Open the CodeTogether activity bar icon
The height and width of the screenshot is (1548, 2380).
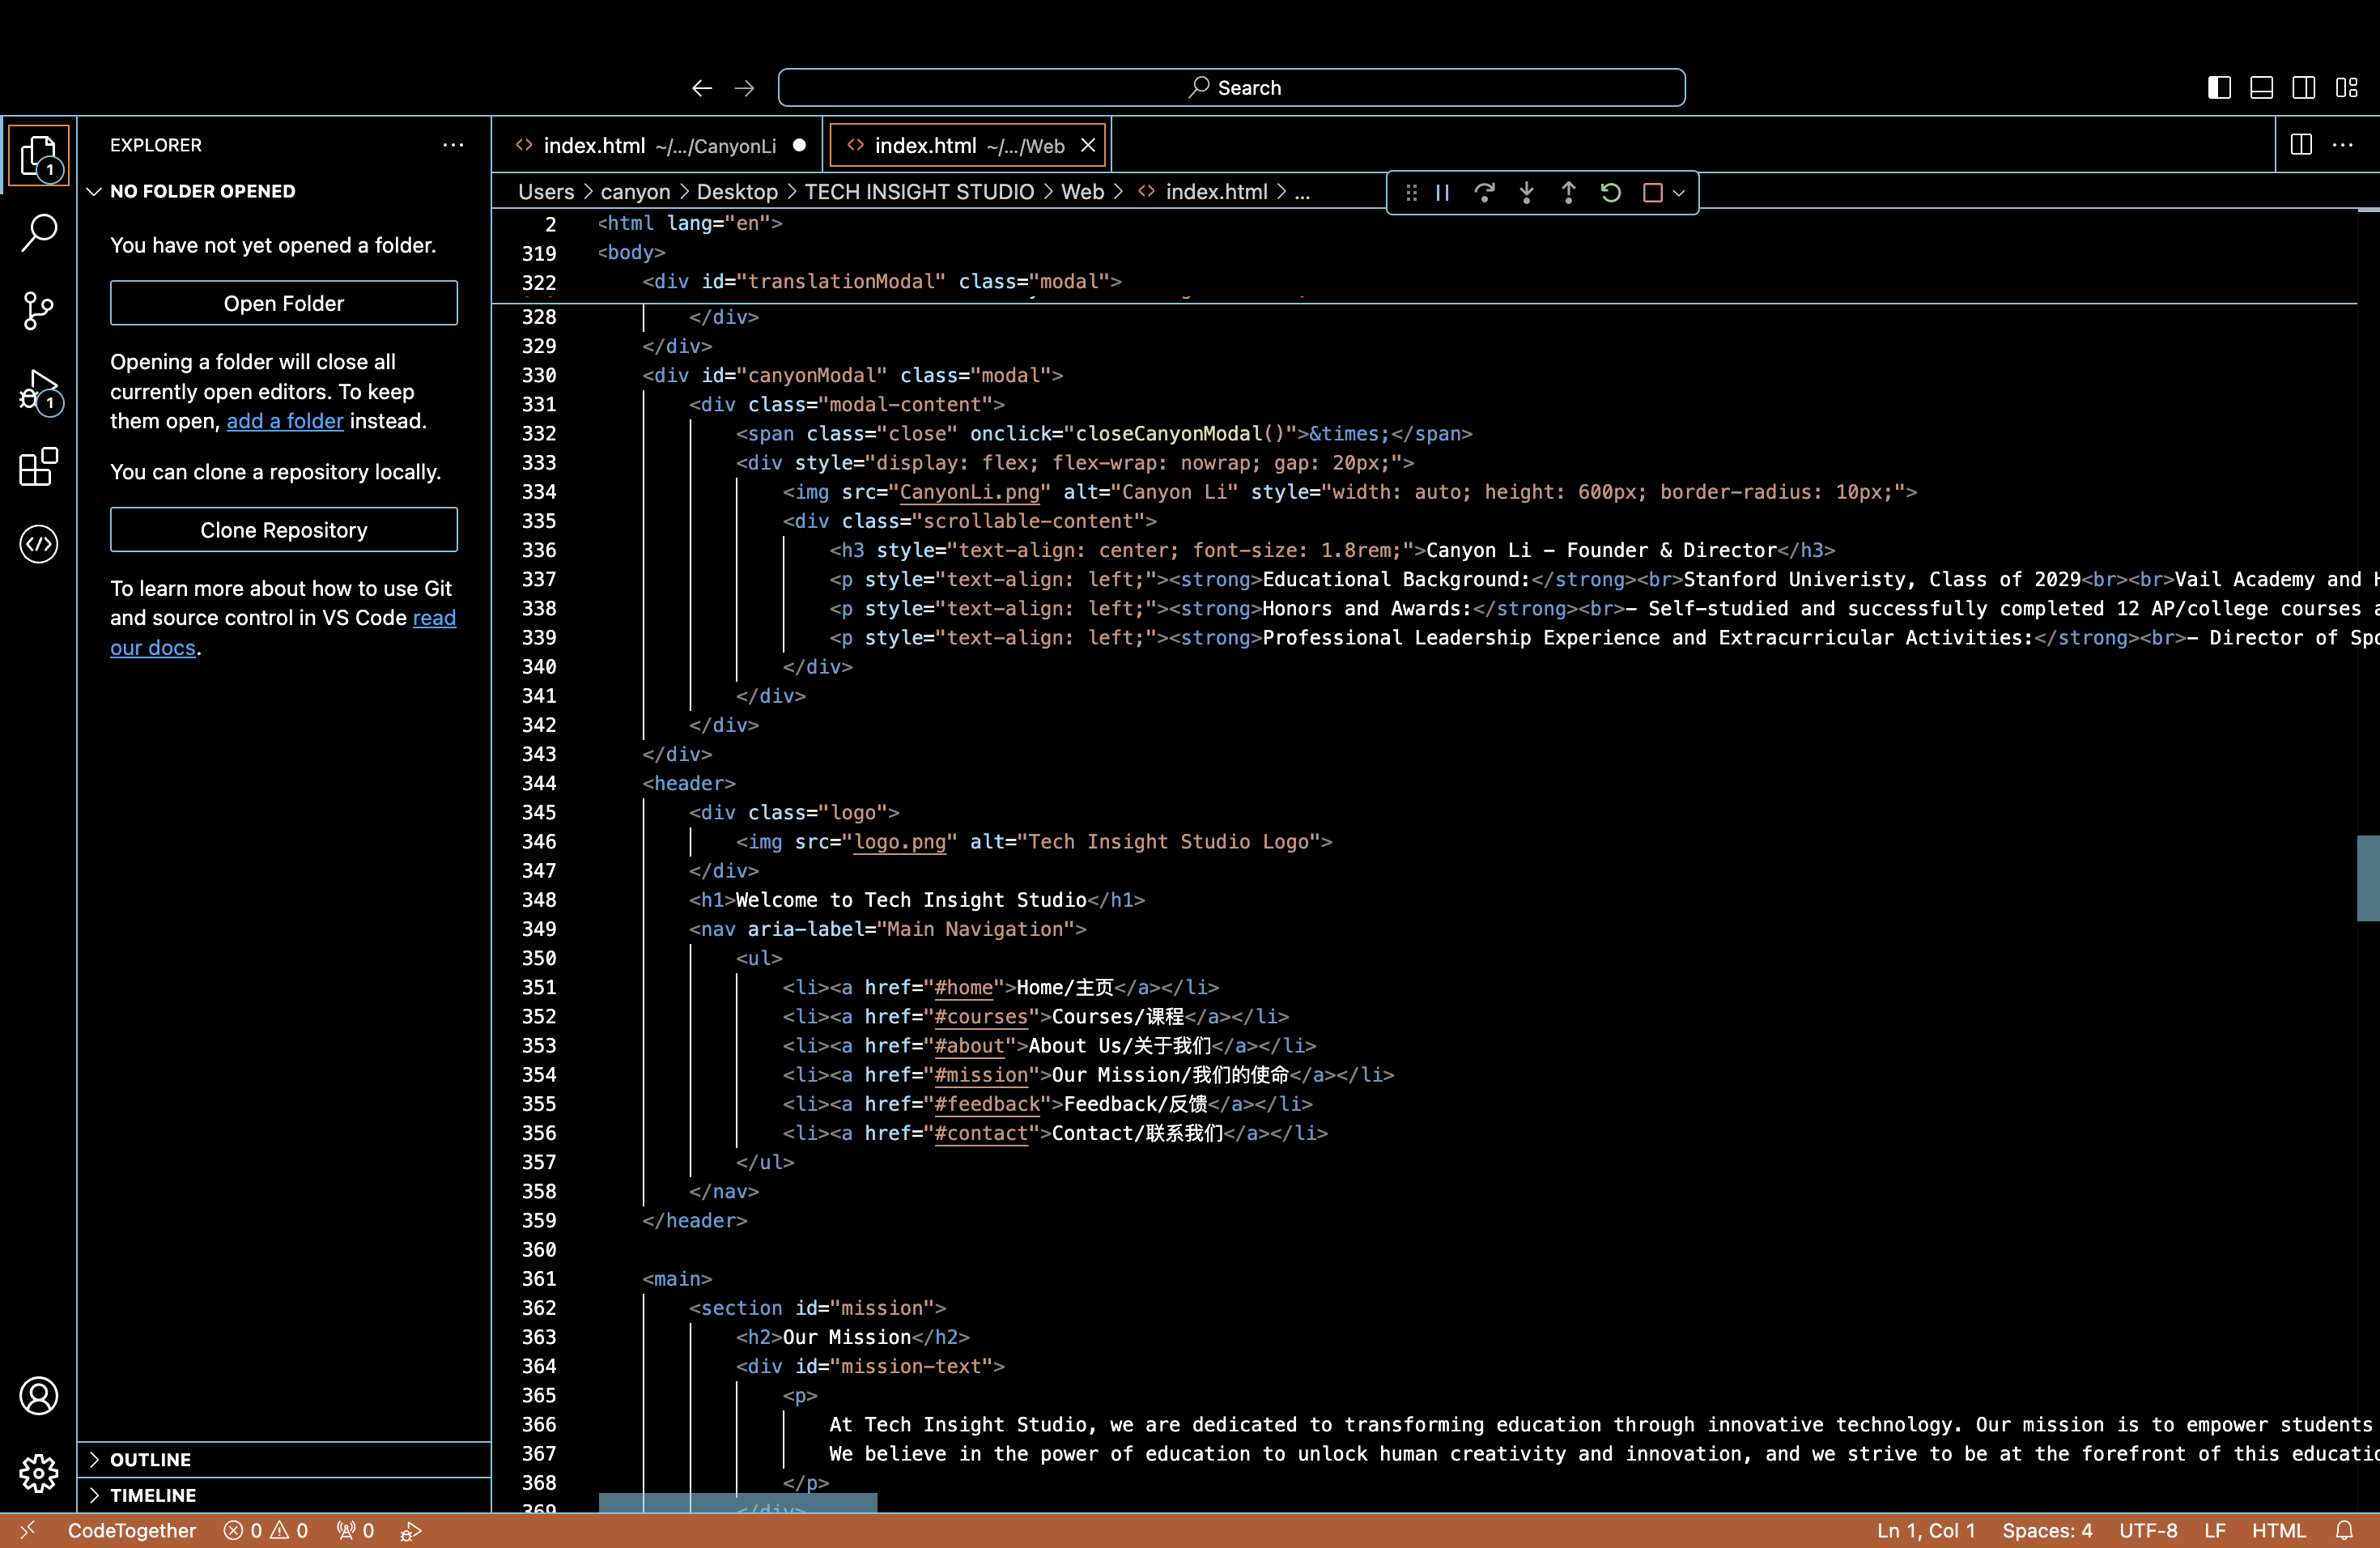tap(39, 544)
